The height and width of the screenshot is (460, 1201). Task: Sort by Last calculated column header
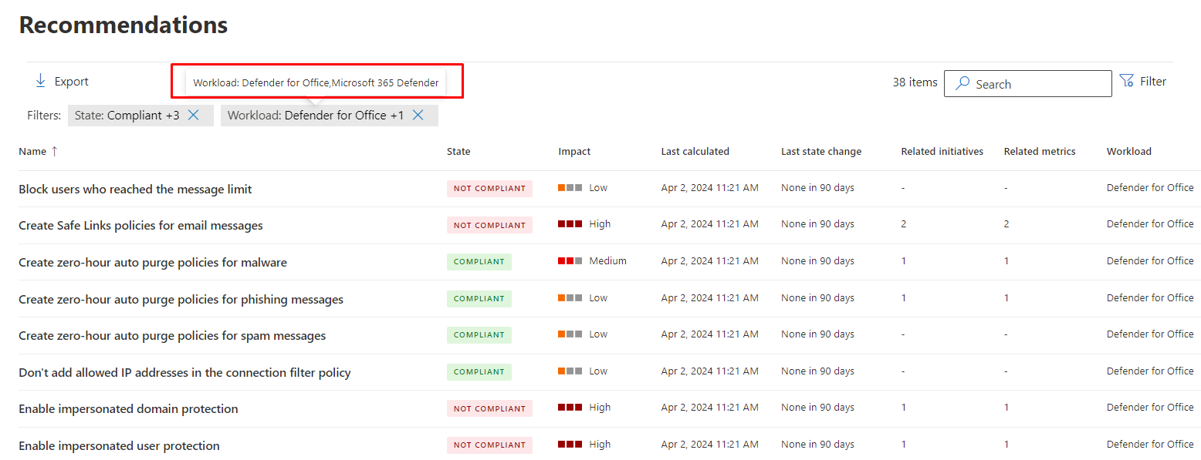(x=695, y=152)
